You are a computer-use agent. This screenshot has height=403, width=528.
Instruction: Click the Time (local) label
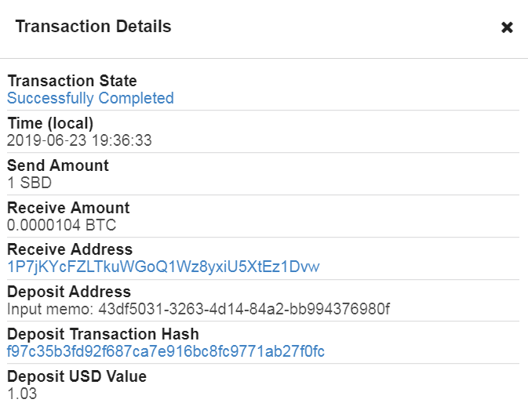click(x=50, y=123)
